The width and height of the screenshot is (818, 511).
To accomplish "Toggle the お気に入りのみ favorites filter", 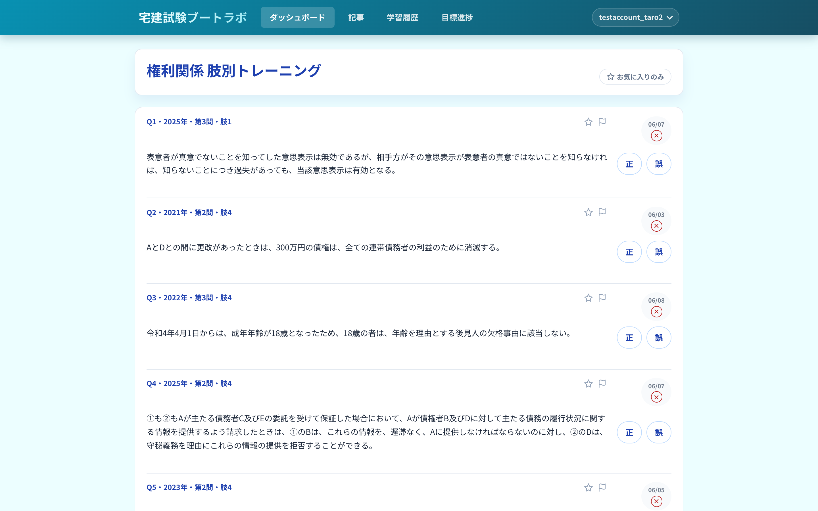I will 635,77.
